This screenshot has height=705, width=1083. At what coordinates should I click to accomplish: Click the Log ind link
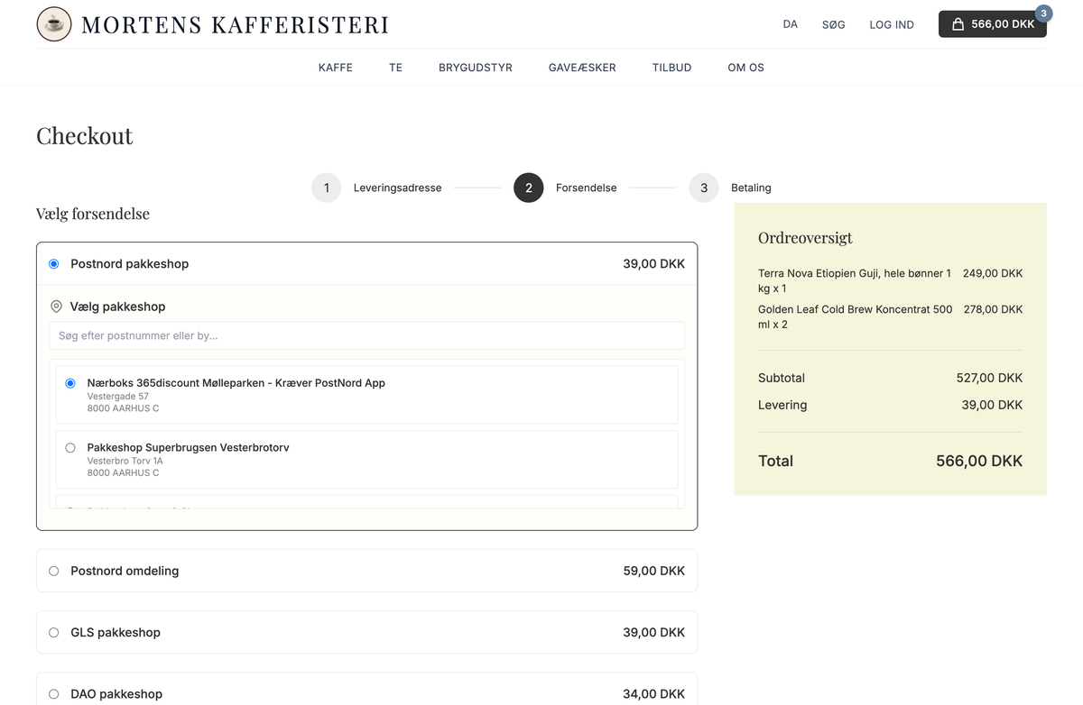892,24
